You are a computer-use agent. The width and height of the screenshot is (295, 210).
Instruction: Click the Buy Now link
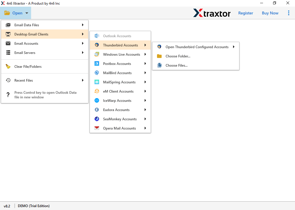(270, 13)
